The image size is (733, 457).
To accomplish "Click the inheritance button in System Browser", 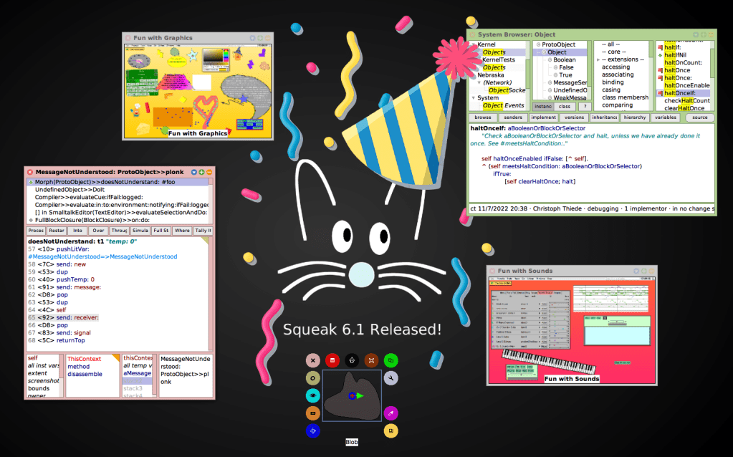I will tap(605, 117).
